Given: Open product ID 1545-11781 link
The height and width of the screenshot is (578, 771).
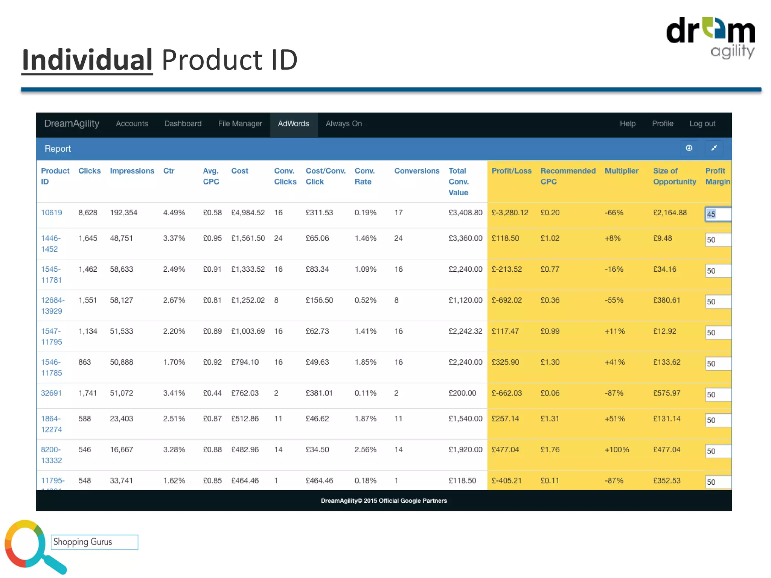Looking at the screenshot, I should (x=51, y=274).
